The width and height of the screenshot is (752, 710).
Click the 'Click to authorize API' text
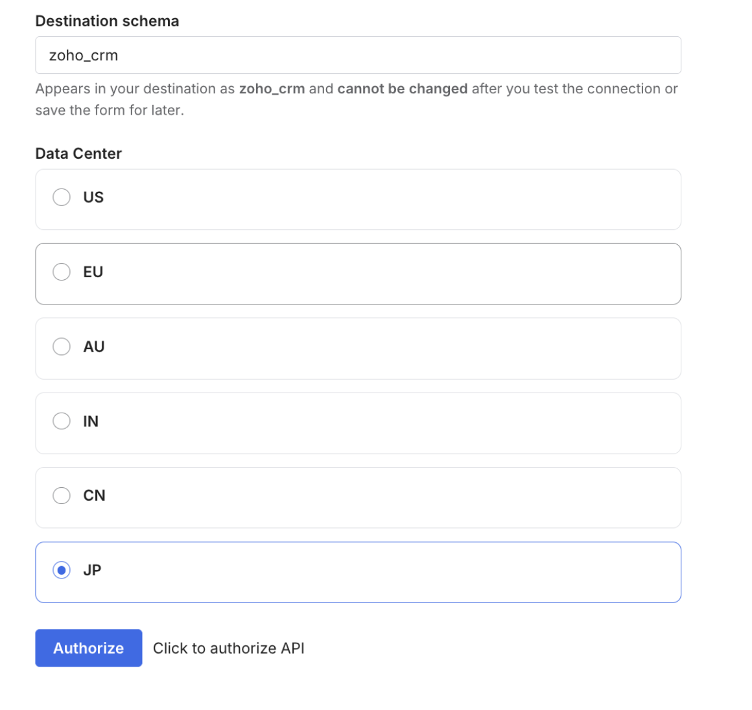229,648
